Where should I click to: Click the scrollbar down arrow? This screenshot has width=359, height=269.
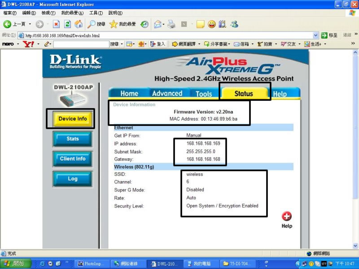(x=355, y=246)
